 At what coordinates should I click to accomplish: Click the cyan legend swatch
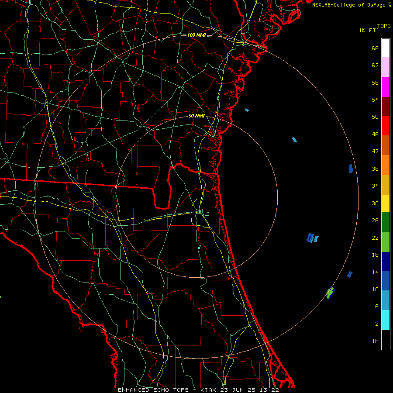coord(386,320)
